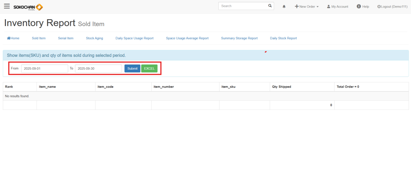Image resolution: width=411 pixels, height=185 pixels.
Task: Open Daily Stock Report
Action: [x=283, y=38]
